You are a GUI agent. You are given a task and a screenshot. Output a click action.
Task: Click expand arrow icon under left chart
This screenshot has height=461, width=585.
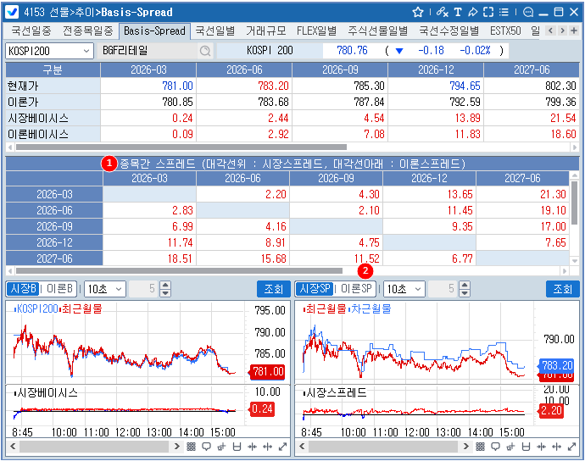point(282,447)
